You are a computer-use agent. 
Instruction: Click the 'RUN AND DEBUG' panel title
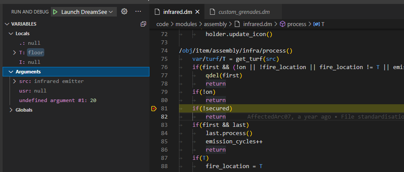[x=30, y=12]
